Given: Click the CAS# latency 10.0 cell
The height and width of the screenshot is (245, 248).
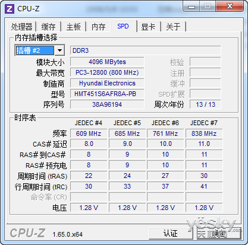Looking at the screenshot, I should coord(165,144).
